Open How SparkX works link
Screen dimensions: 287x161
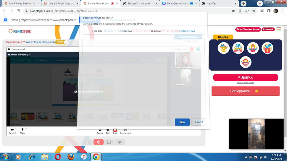(245, 83)
